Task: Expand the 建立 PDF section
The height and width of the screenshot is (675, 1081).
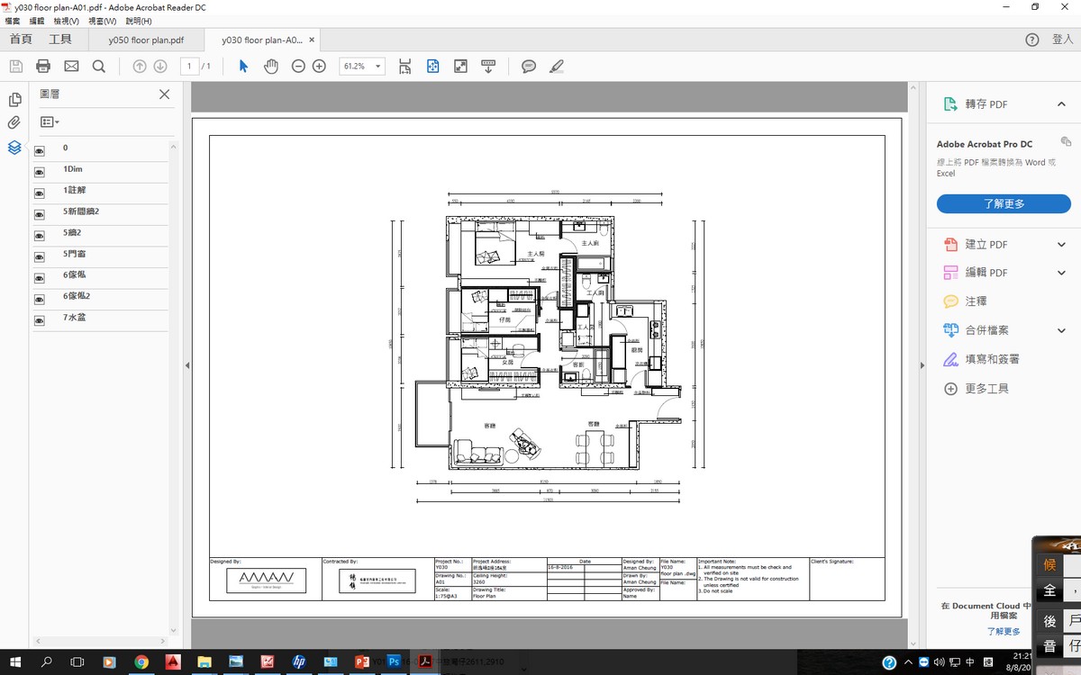Action: (1061, 245)
